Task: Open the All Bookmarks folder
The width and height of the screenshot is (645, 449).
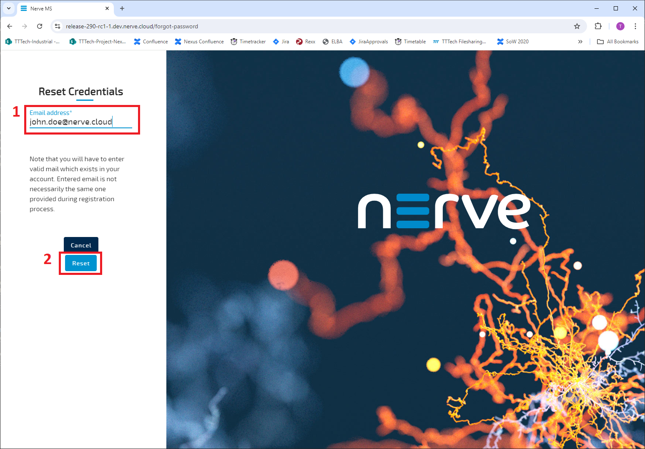Action: coord(618,42)
